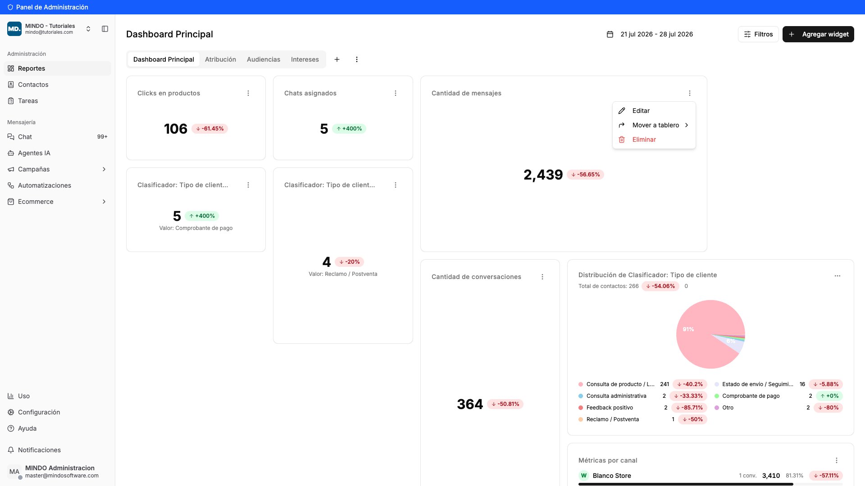Click the Reclamo / Postventa legend entry

click(x=642, y=419)
